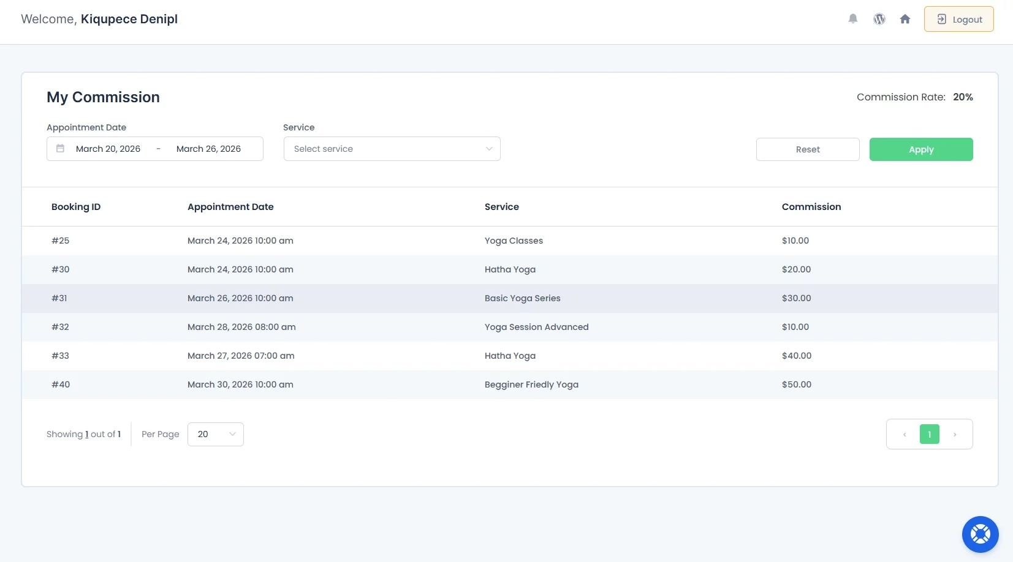This screenshot has height=562, width=1013.
Task: Click the Booking ID column header
Action: (x=76, y=207)
